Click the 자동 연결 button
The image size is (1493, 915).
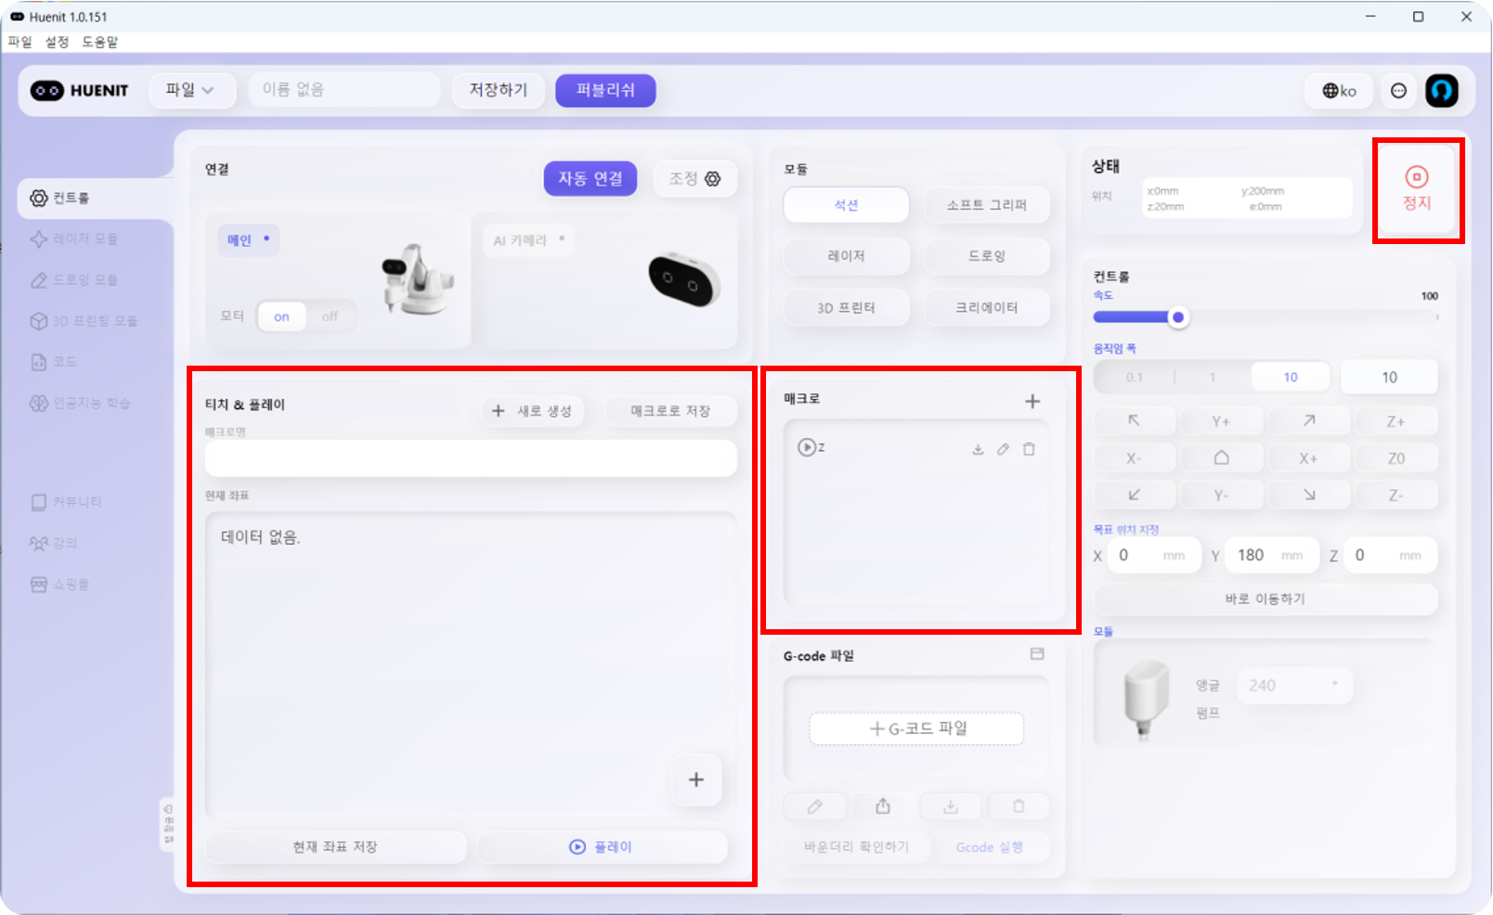(590, 178)
